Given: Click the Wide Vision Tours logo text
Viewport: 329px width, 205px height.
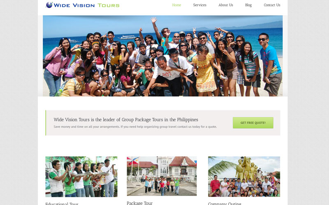Looking at the screenshot, I should point(86,5).
